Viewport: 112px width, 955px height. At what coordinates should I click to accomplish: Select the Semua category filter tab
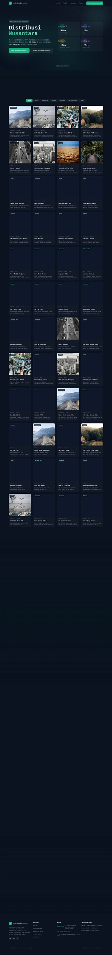29,100
